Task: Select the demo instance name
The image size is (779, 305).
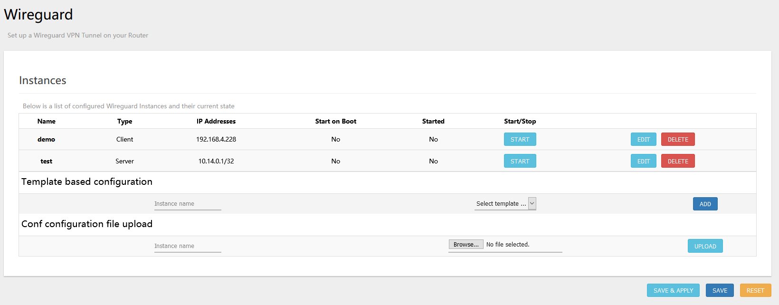Action: tap(47, 139)
